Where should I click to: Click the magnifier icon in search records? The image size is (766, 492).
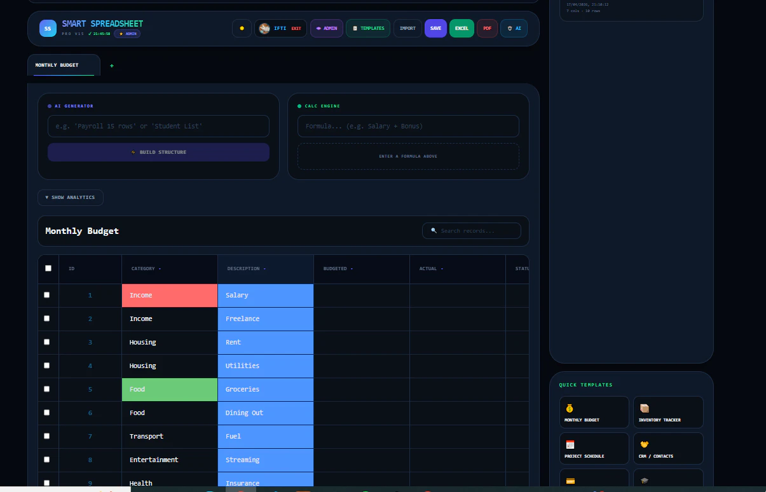pyautogui.click(x=434, y=231)
